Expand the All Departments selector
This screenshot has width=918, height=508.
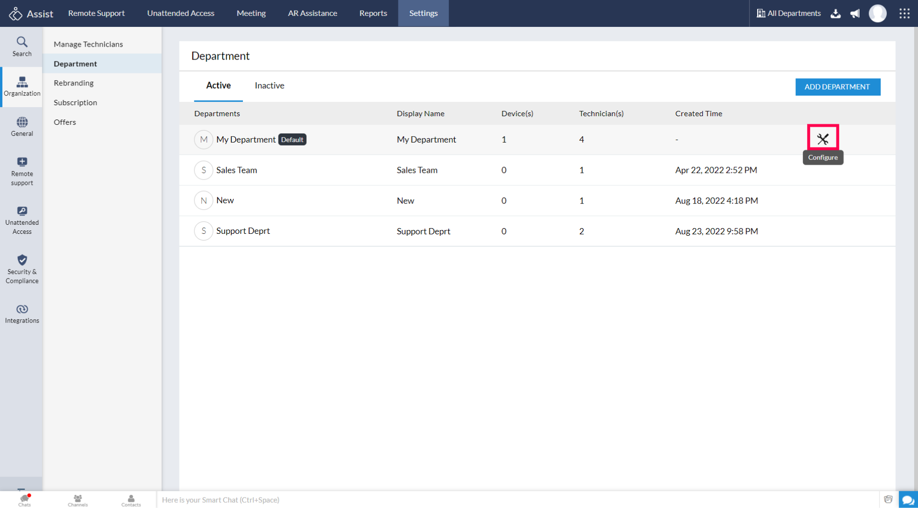click(788, 13)
